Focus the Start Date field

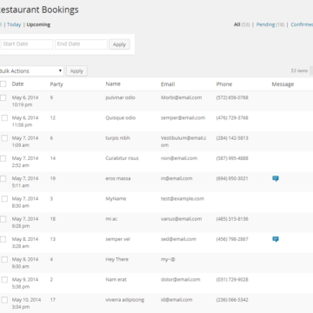point(27,44)
